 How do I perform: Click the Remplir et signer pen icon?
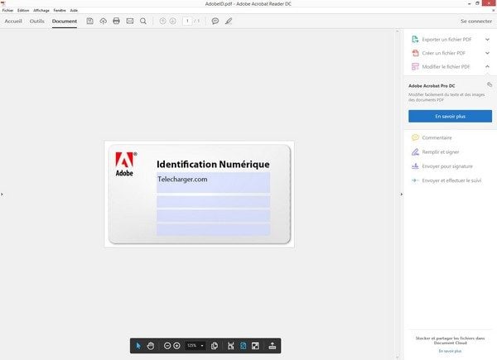(415, 152)
